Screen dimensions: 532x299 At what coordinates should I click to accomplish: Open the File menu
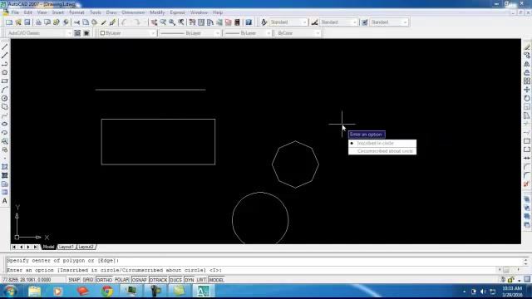click(x=15, y=12)
